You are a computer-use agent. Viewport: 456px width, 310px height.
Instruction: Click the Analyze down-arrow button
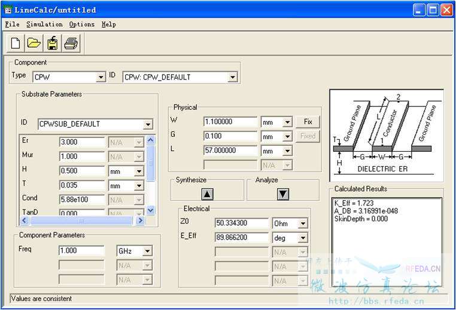coord(283,194)
